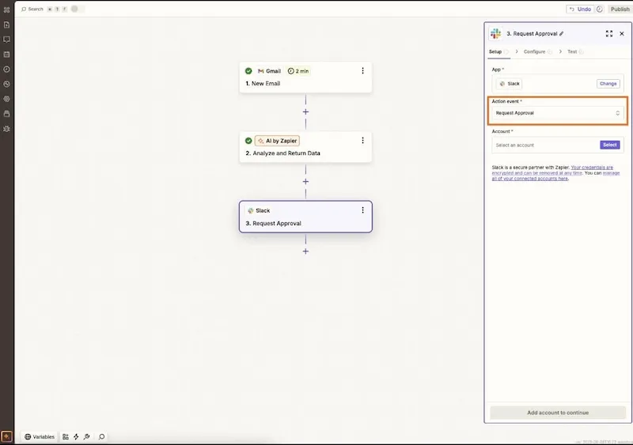This screenshot has width=633, height=445.
Task: Switch to the Test tab
Action: point(572,51)
